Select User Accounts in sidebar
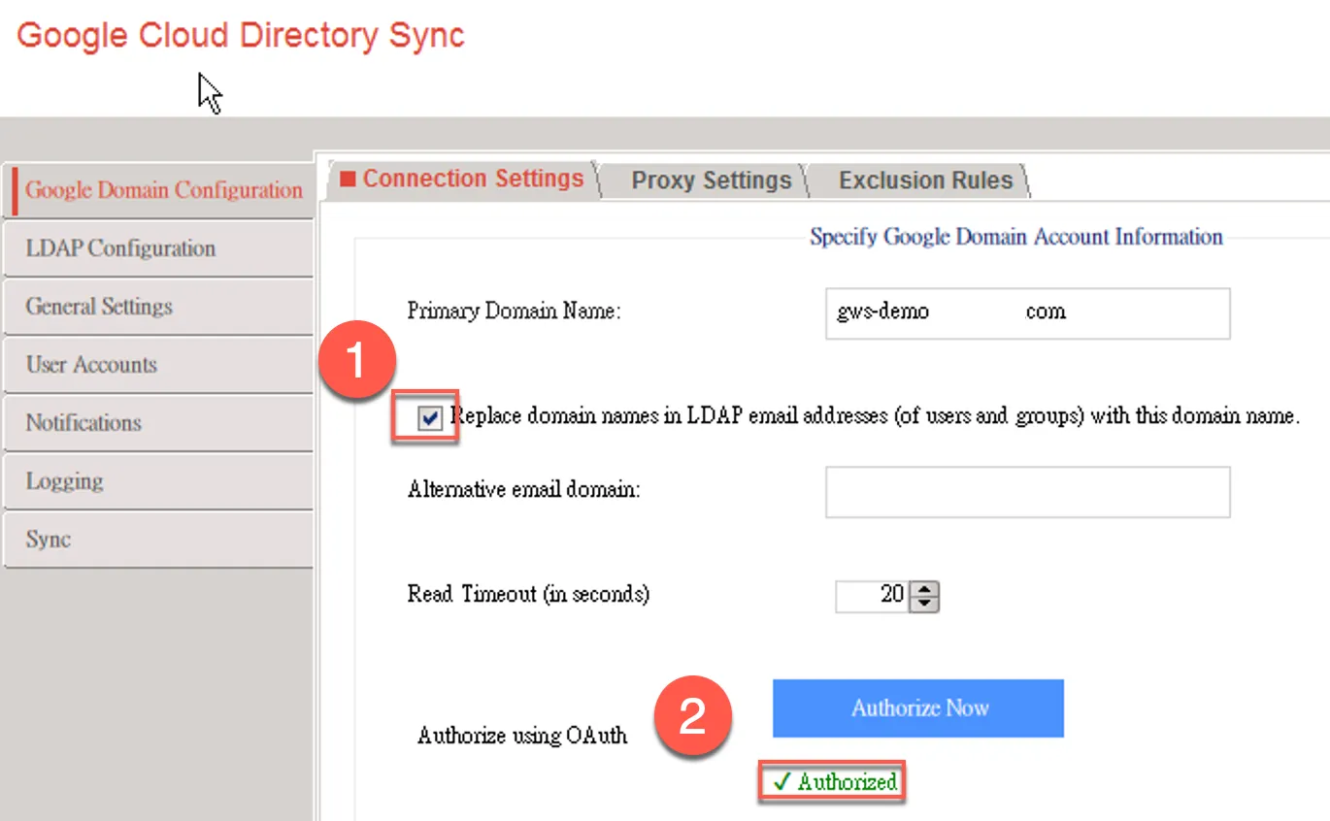Viewport: 1330px width, 821px height. (x=158, y=365)
